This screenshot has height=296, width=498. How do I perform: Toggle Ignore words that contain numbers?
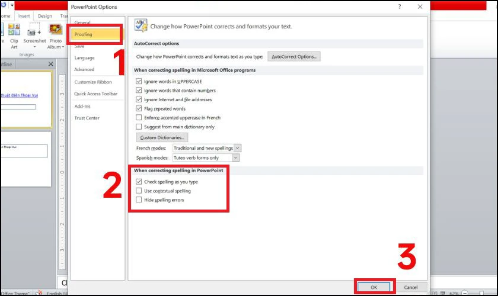[x=139, y=91]
